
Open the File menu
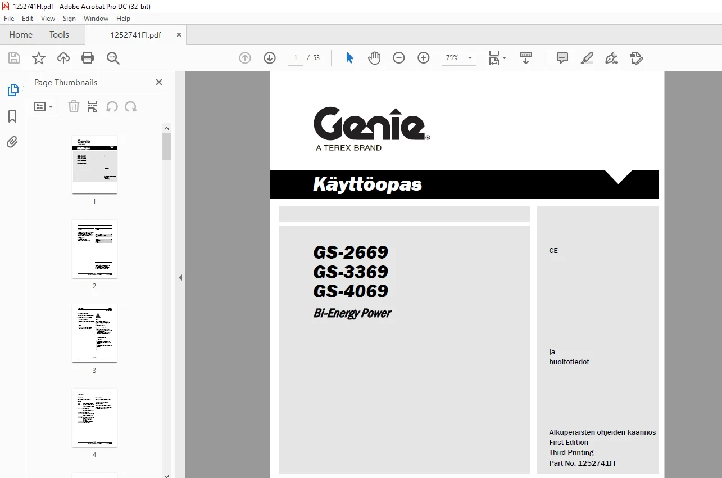coord(9,19)
